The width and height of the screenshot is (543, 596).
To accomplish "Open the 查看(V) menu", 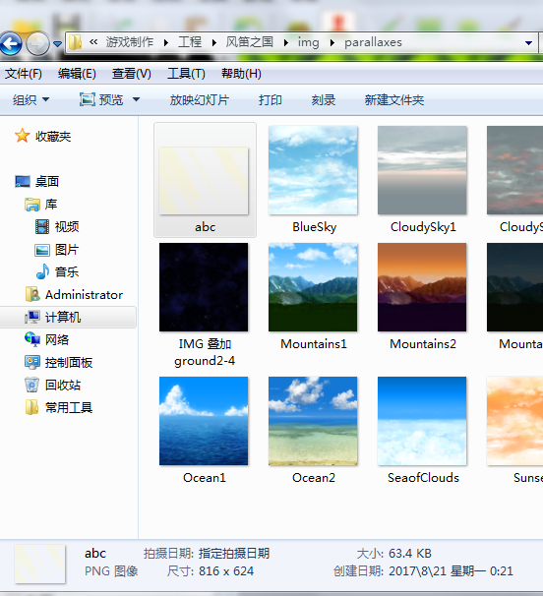I will pyautogui.click(x=131, y=74).
